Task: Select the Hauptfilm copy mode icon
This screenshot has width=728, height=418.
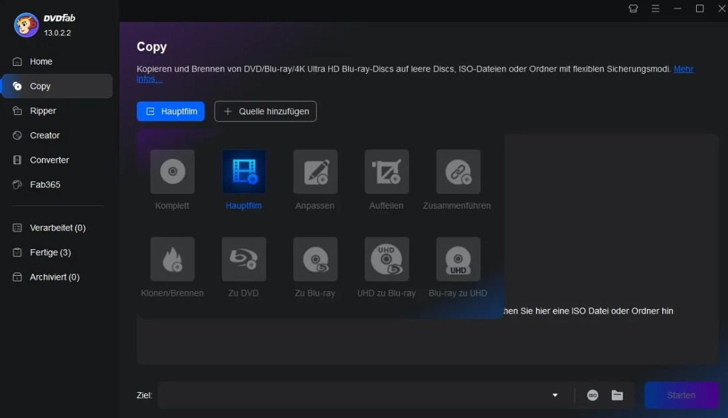Action: 244,171
